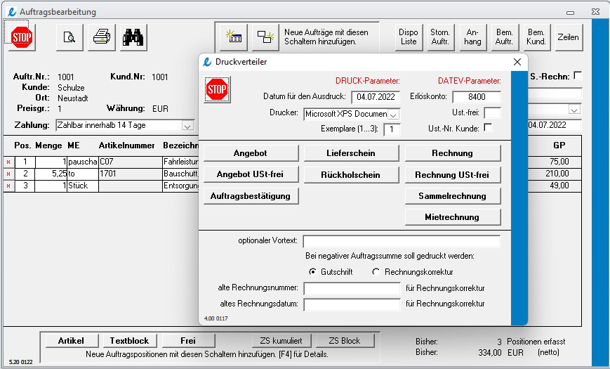This screenshot has height=369, width=610.
Task: Click the Auftragsbearbeitung title bar logo
Action: click(x=12, y=12)
